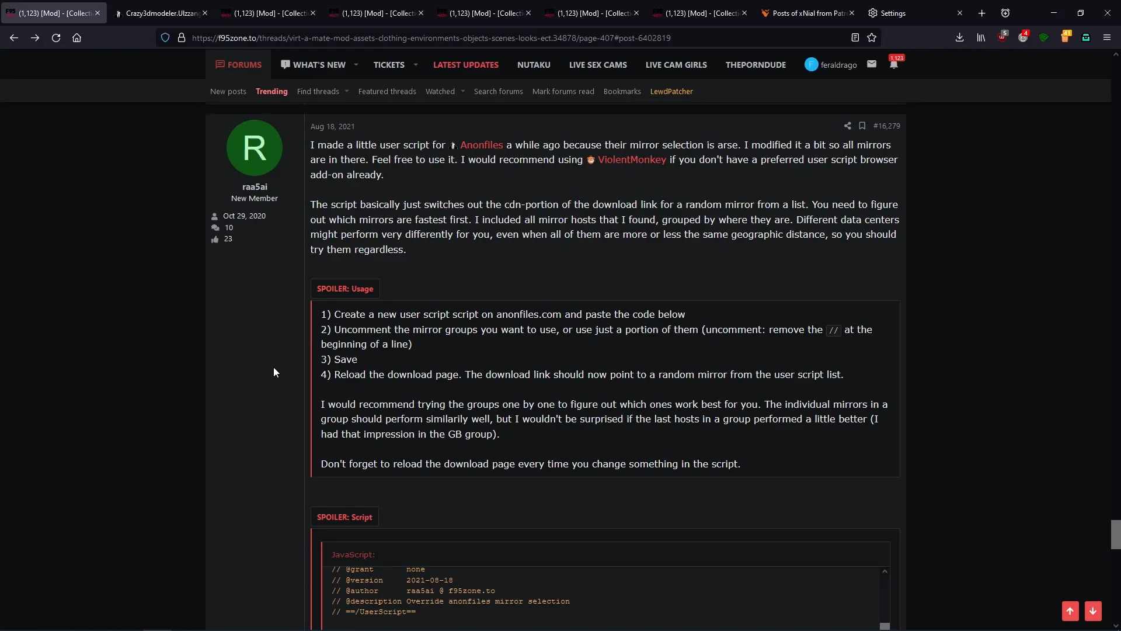
Task: Go back to the previous page
Action: pos(14,38)
